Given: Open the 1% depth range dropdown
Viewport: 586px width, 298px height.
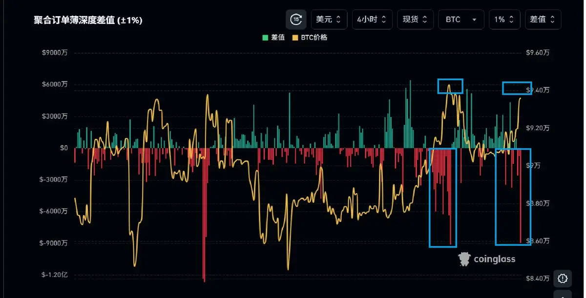Looking at the screenshot, I should pos(504,20).
